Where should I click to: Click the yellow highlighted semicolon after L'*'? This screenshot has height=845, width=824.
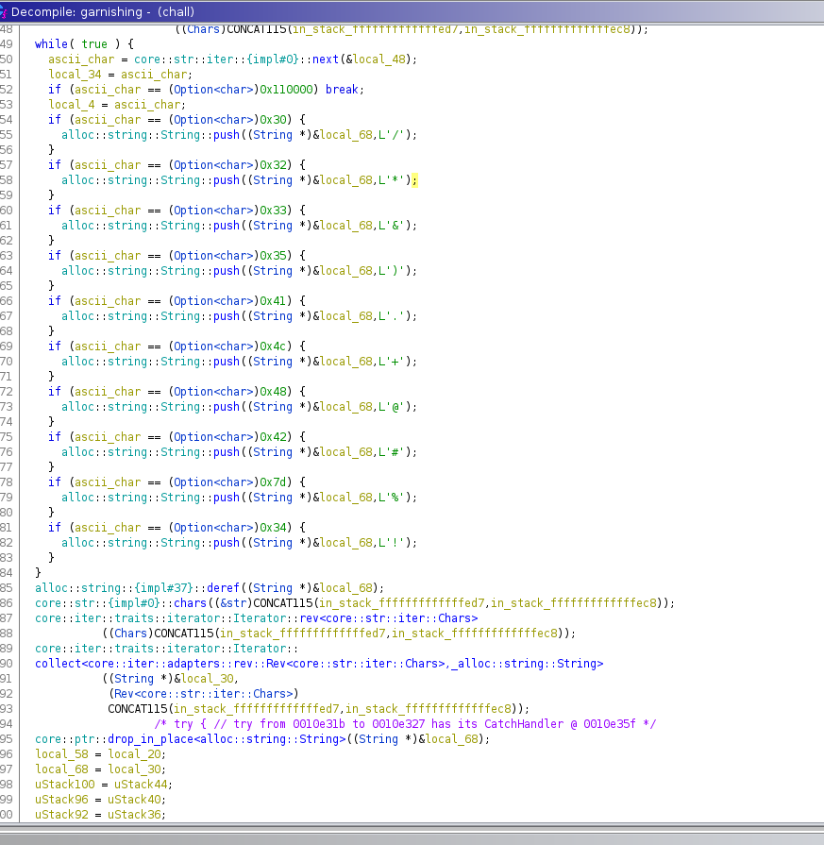(414, 180)
